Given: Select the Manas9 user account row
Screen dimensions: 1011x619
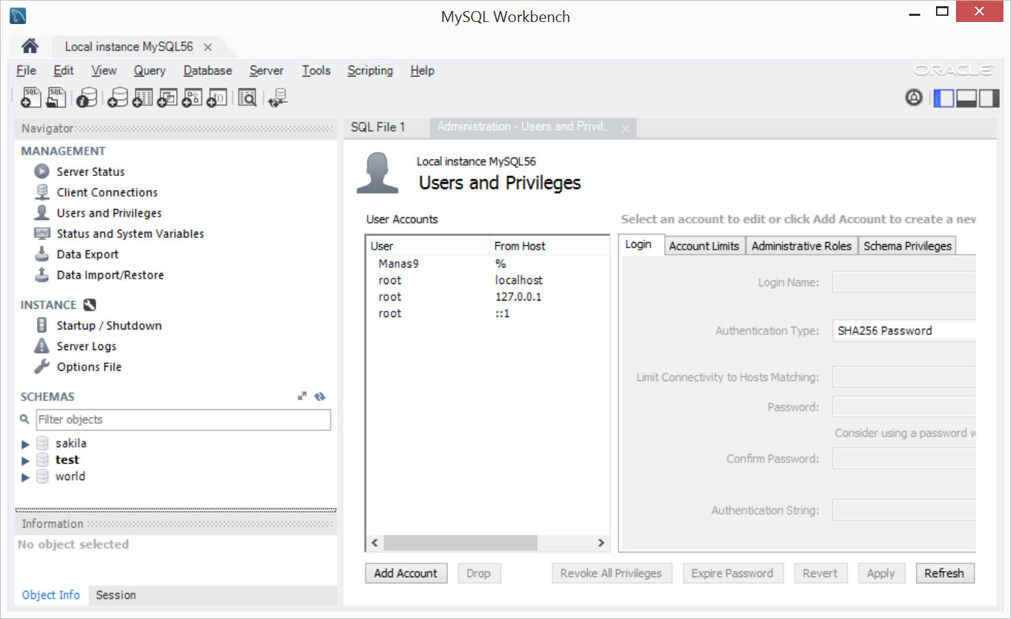Looking at the screenshot, I should (488, 263).
